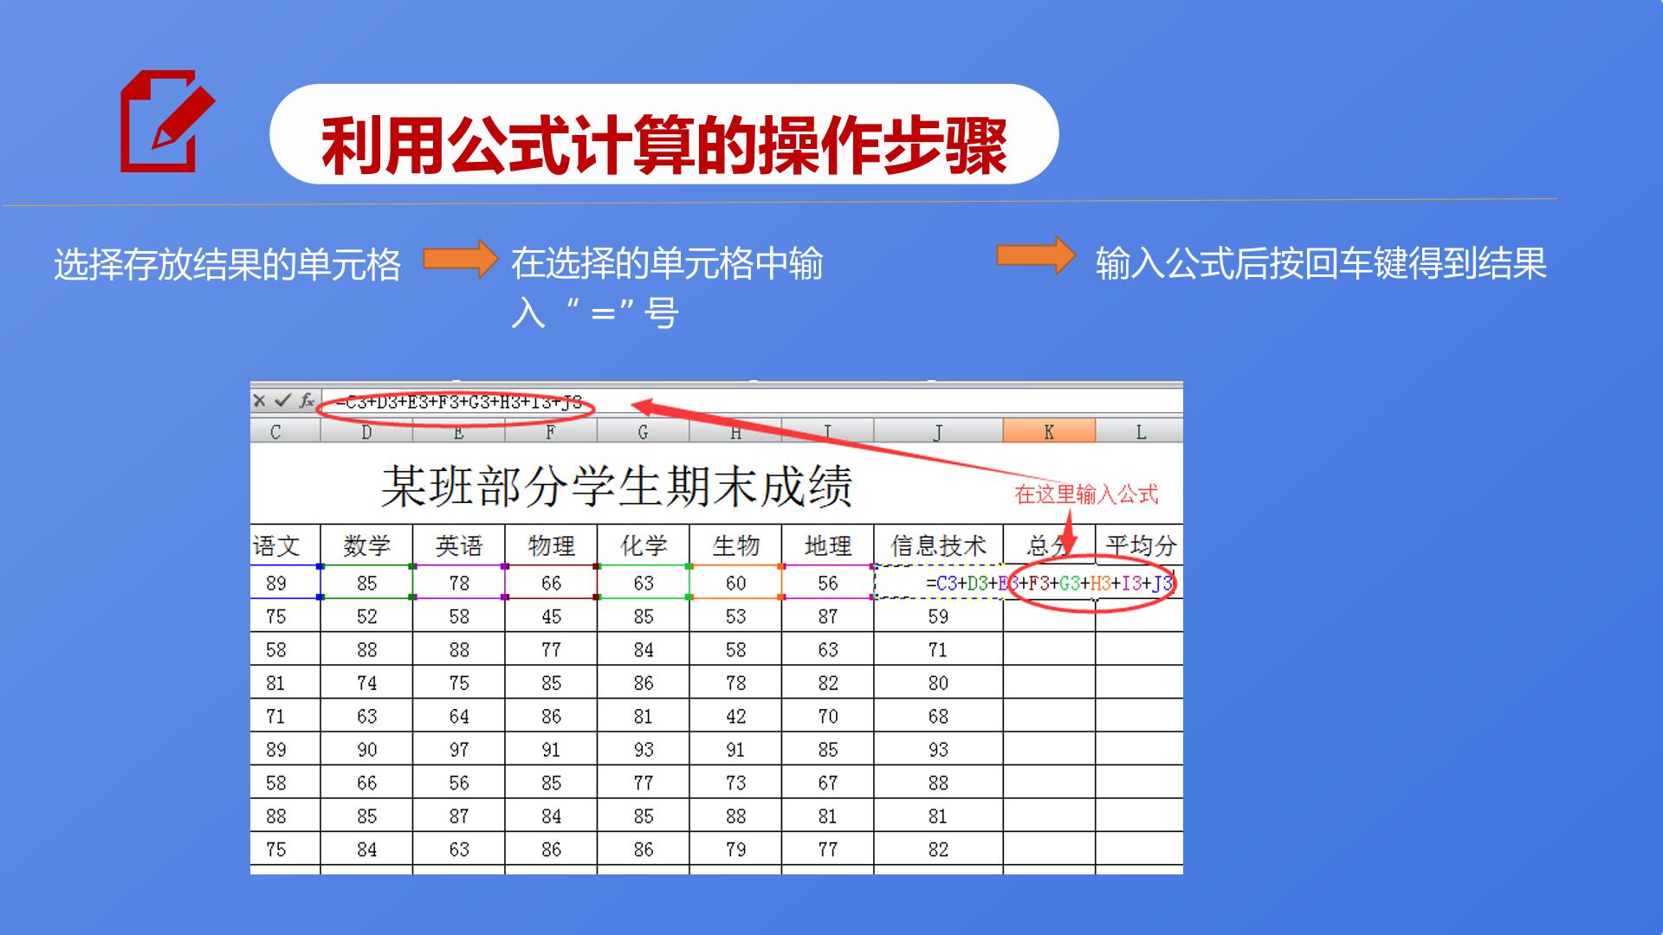
Task: Select 英语 cell with value 97
Action: coord(459,750)
